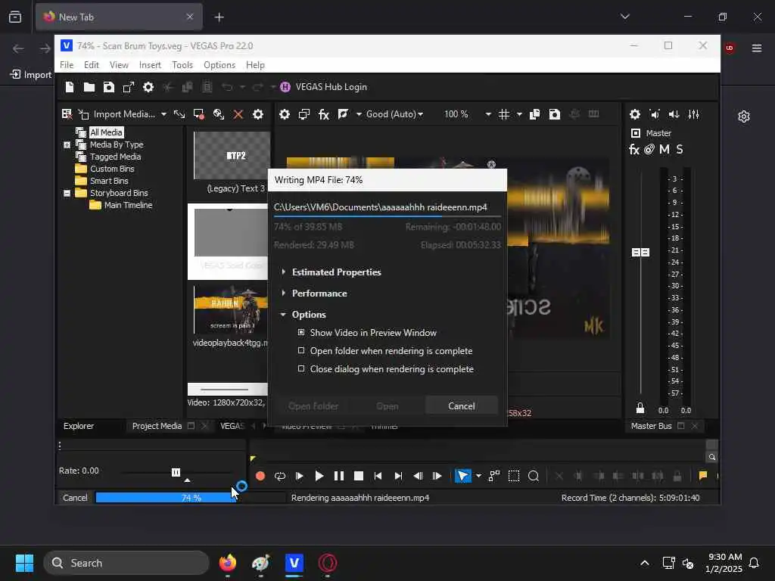The height and width of the screenshot is (581, 775).
Task: Open media properties gear in Project Media
Action: [258, 114]
